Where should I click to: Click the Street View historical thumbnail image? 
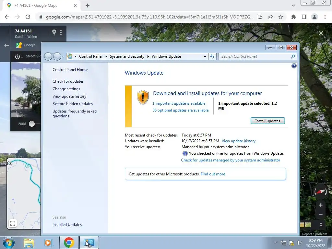tap(26, 90)
